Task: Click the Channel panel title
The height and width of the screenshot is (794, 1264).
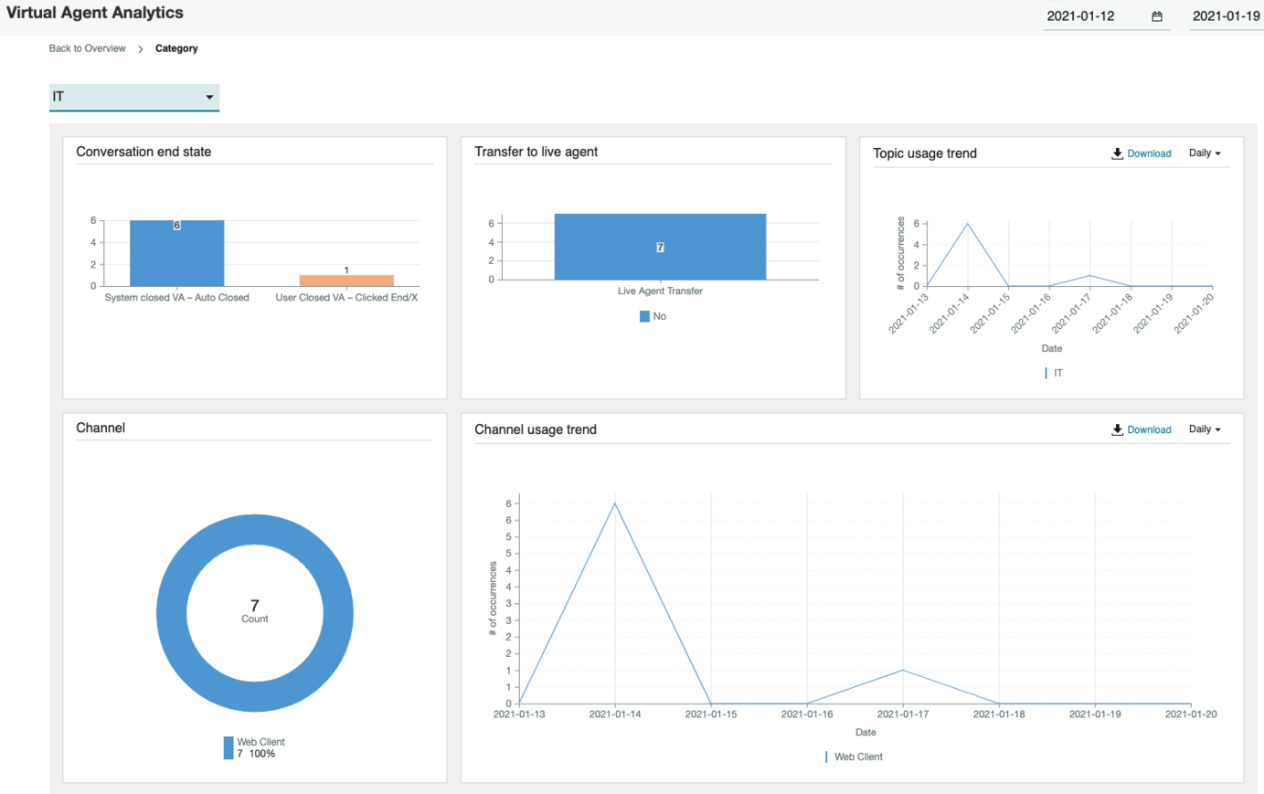Action: 101,428
